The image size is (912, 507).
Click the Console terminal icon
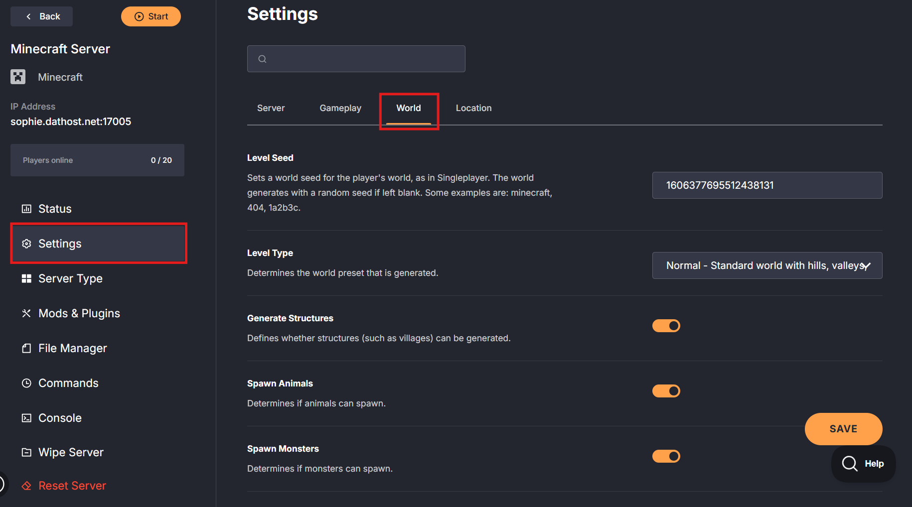pos(26,418)
